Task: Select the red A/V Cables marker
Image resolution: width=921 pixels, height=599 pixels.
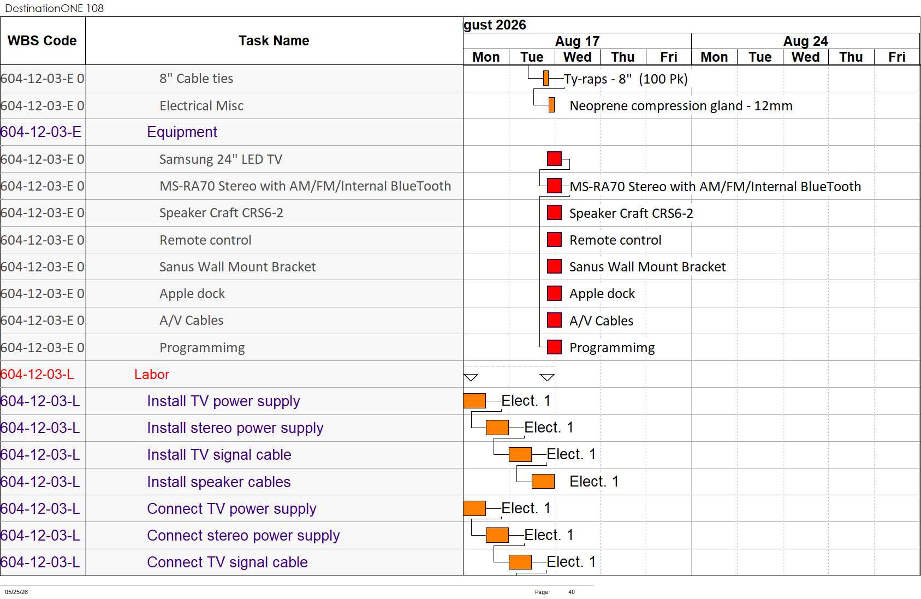Action: 554,320
